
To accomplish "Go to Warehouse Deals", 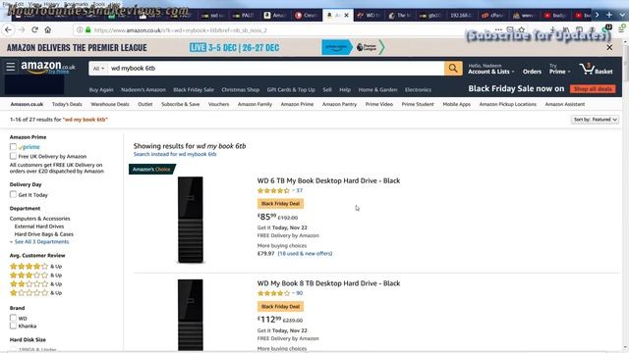I will coord(110,104).
